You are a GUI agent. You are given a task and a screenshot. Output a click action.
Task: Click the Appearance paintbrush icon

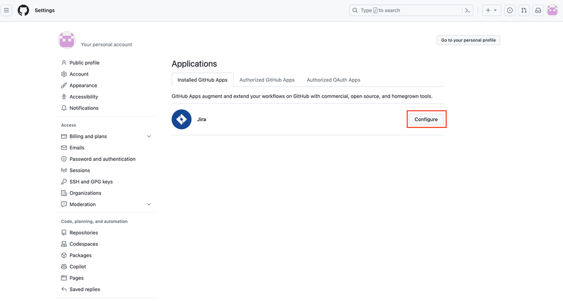(64, 85)
